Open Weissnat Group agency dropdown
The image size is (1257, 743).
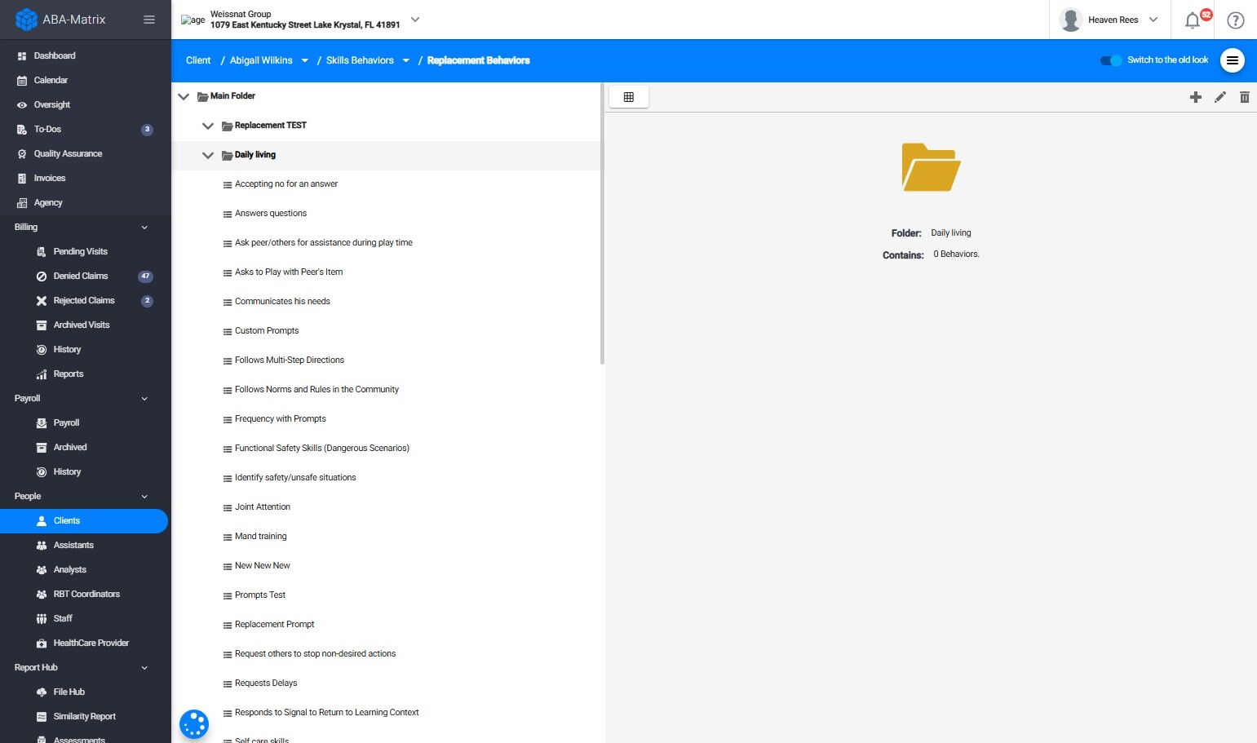[x=415, y=20]
